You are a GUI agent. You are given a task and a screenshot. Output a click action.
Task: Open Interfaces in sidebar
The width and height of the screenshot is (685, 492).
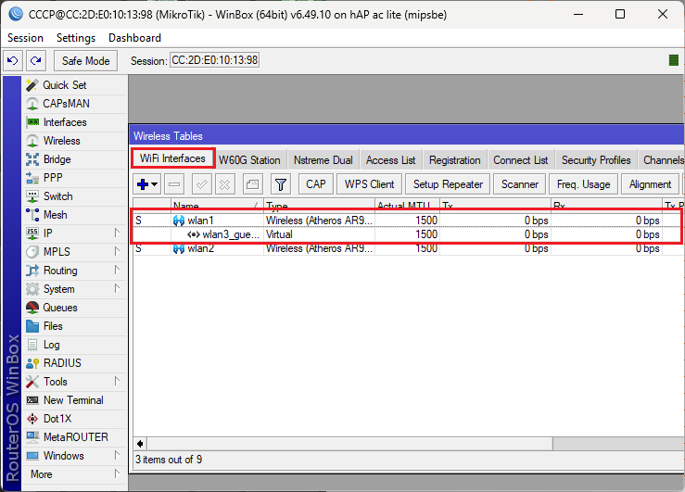pos(74,122)
